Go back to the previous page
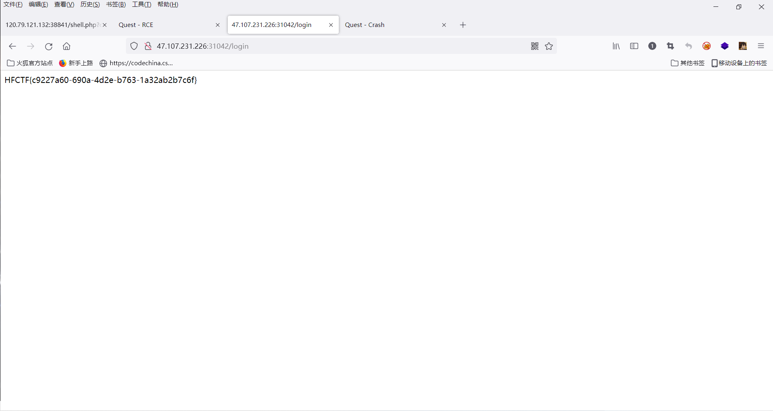Image resolution: width=773 pixels, height=411 pixels. 12,46
